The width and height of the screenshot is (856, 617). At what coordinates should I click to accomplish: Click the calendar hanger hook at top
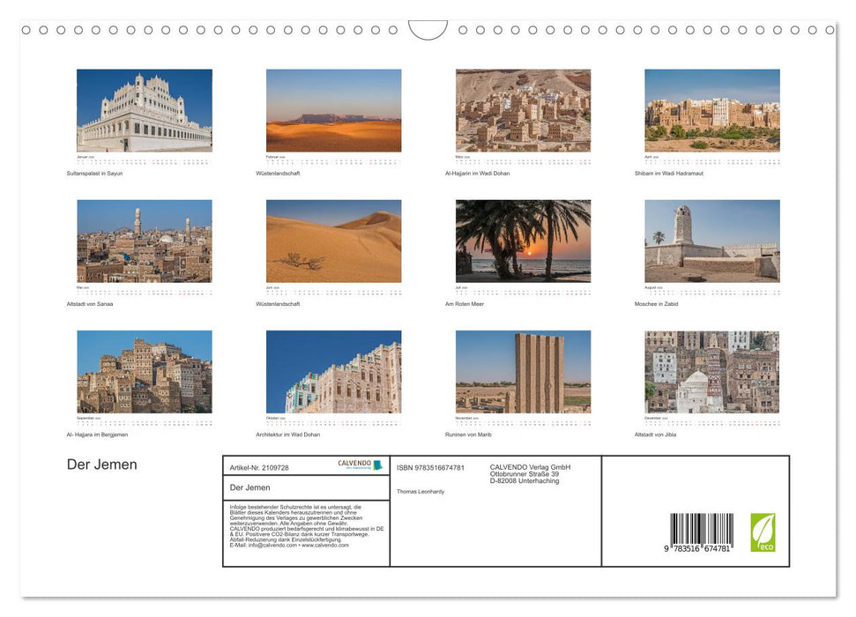[428, 31]
